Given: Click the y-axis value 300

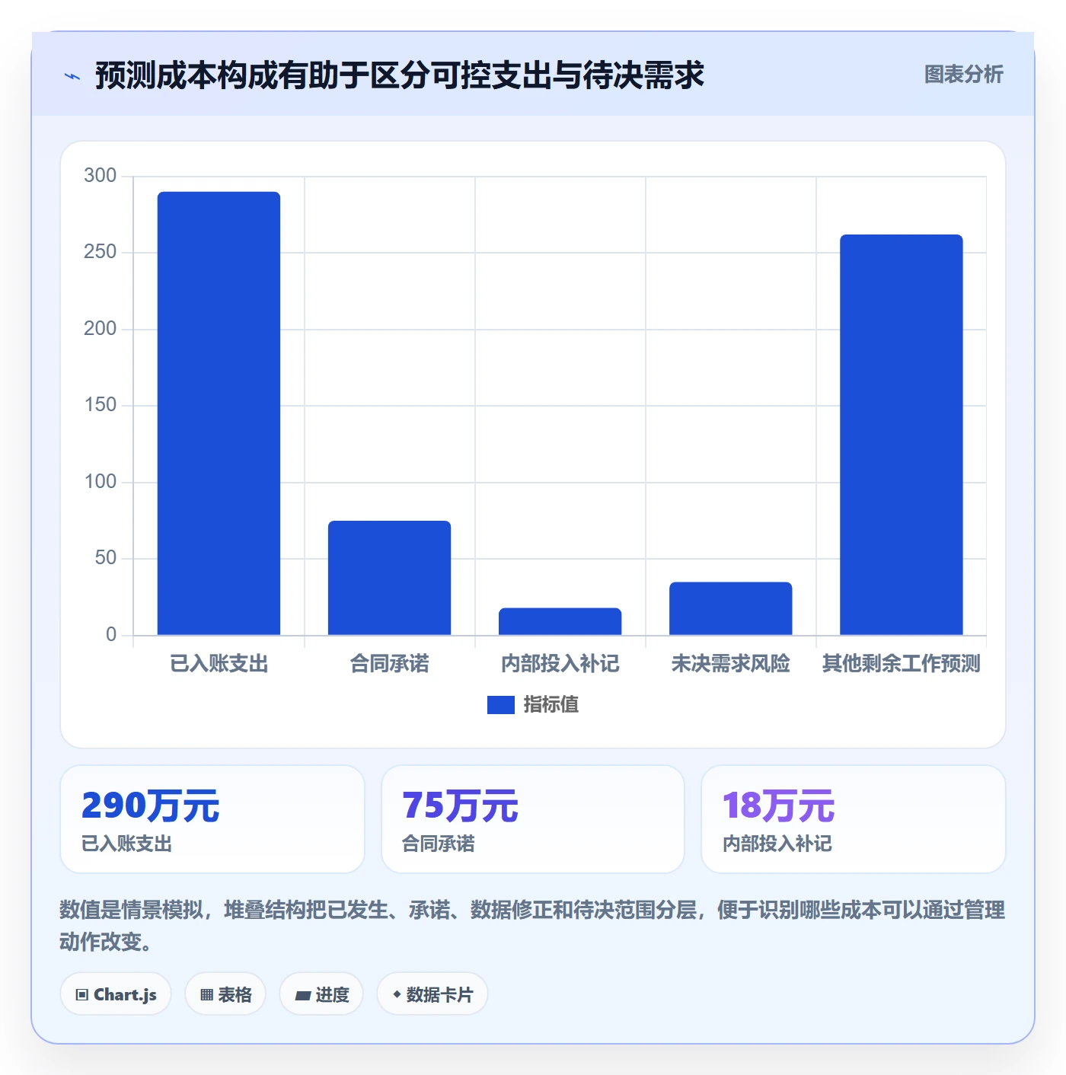Looking at the screenshot, I should (100, 176).
